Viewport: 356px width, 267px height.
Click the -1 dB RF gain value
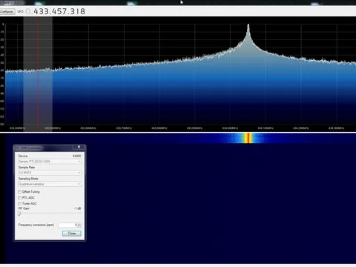coord(78,208)
